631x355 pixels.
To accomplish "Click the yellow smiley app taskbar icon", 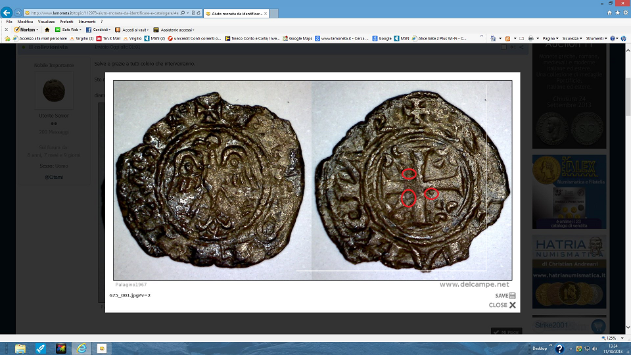I will (x=102, y=348).
